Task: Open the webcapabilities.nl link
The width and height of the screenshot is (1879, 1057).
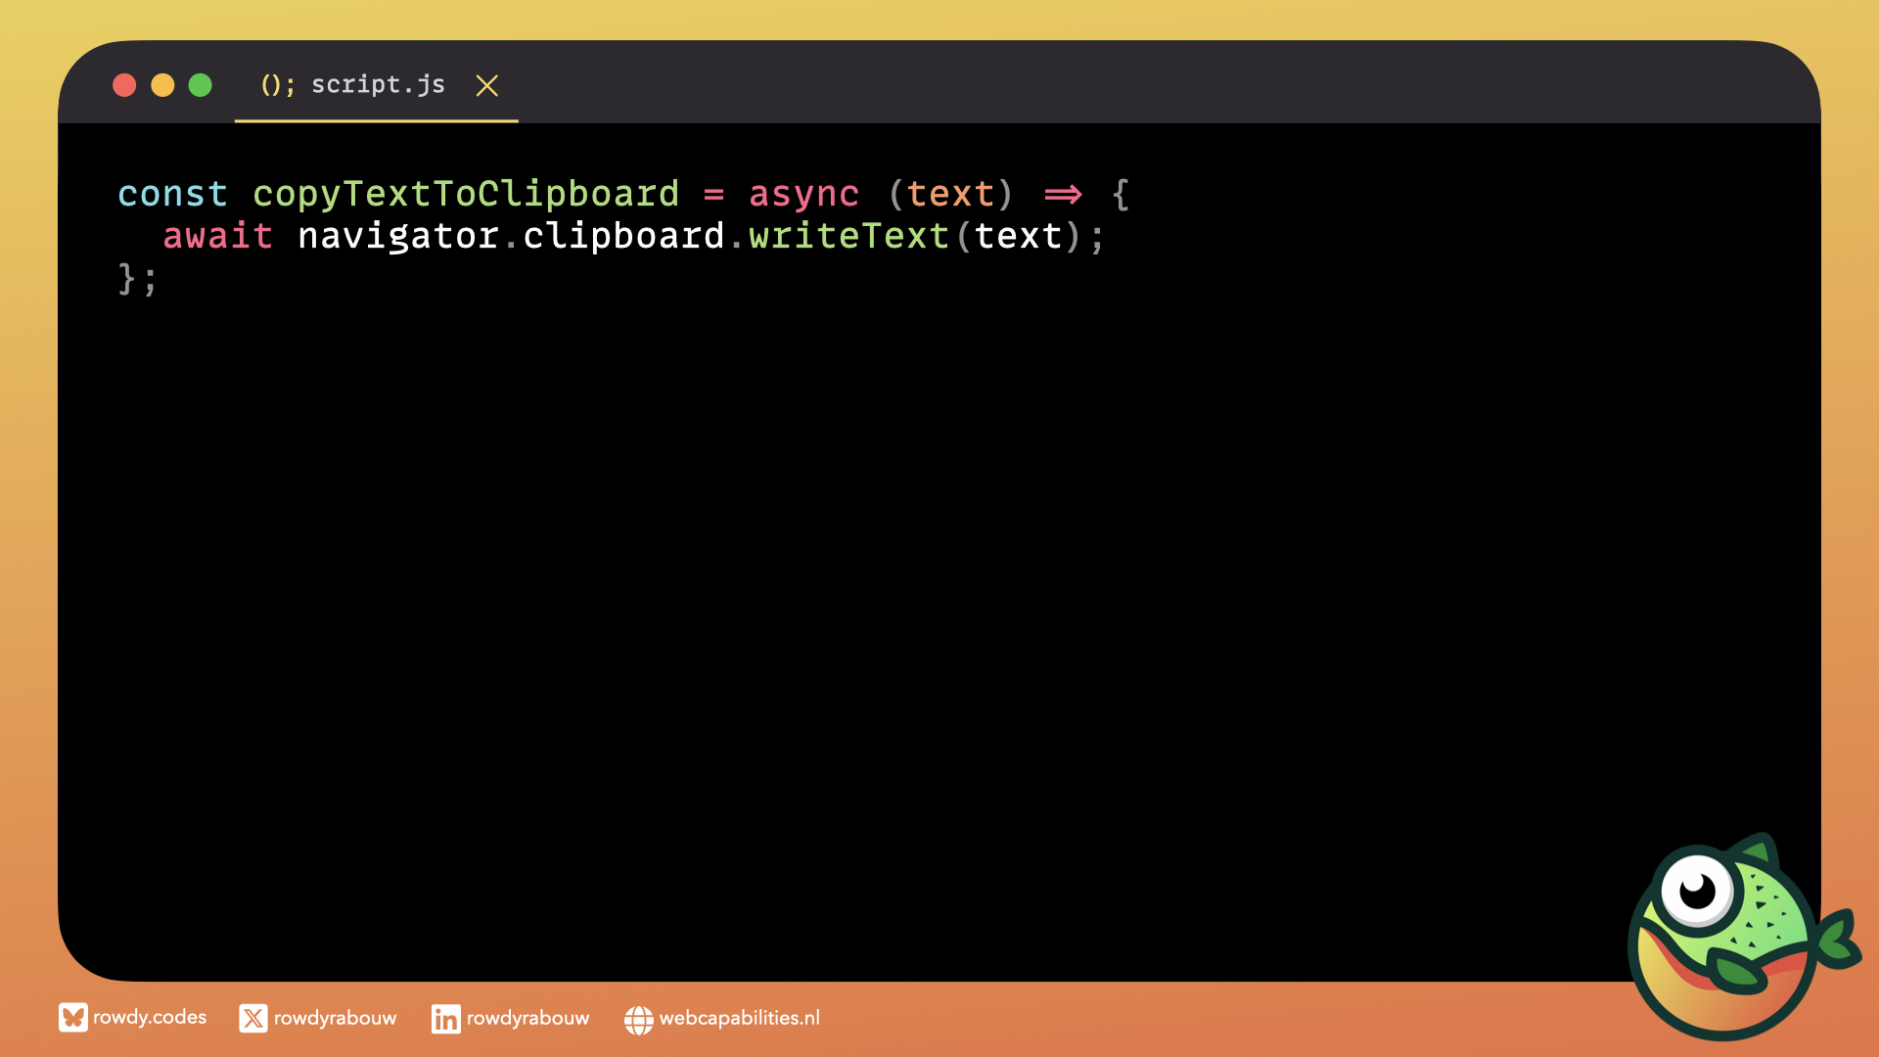Action: coord(739,1019)
